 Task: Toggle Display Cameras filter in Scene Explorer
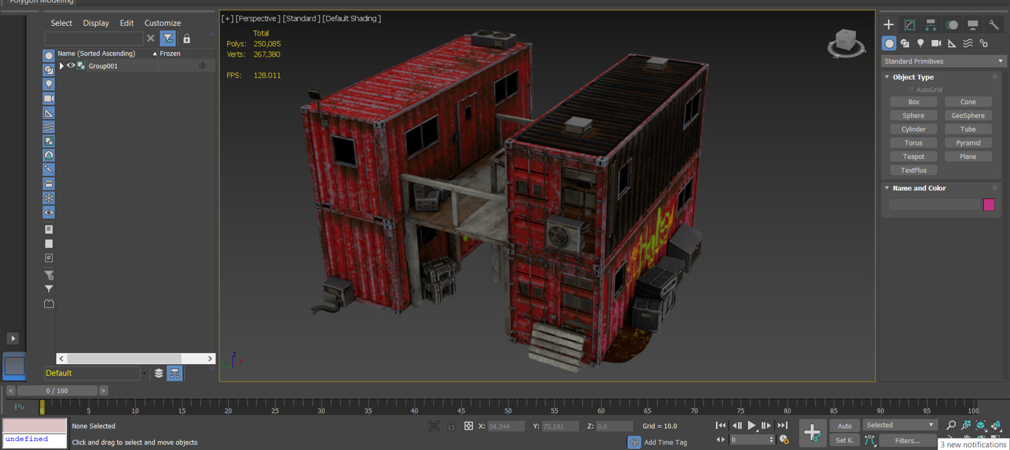[x=49, y=98]
